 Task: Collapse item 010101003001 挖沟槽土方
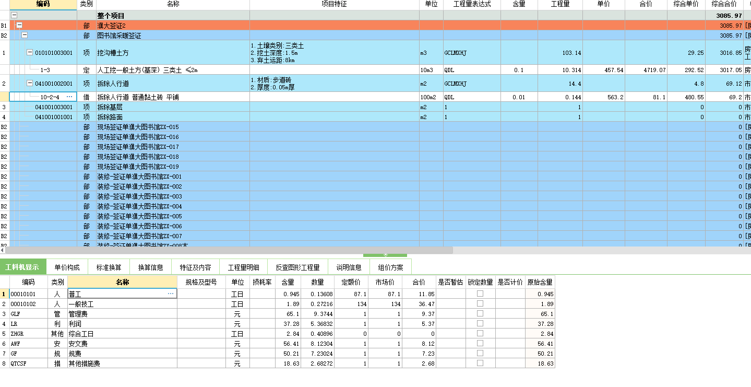pos(30,53)
